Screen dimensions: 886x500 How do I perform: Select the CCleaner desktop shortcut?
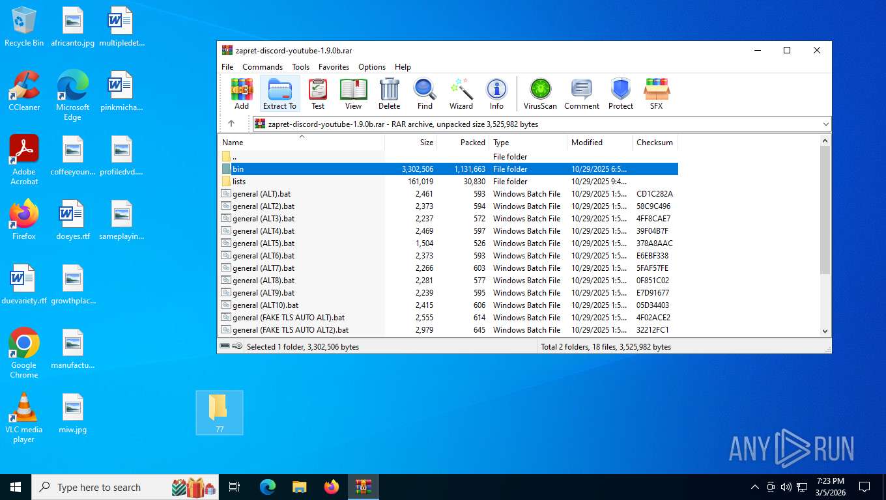[24, 91]
